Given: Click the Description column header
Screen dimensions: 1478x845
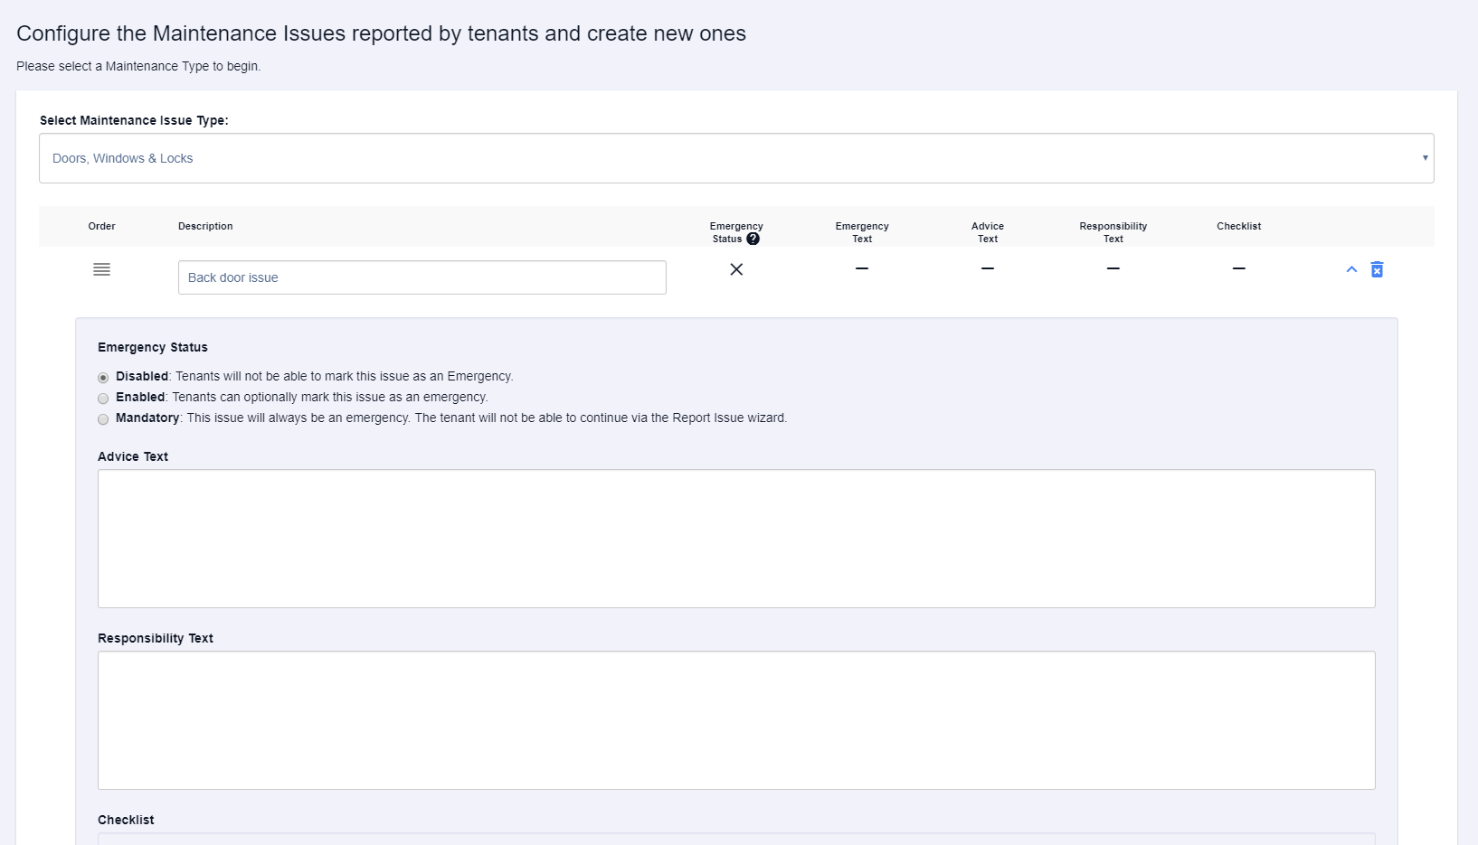Looking at the screenshot, I should 205,226.
